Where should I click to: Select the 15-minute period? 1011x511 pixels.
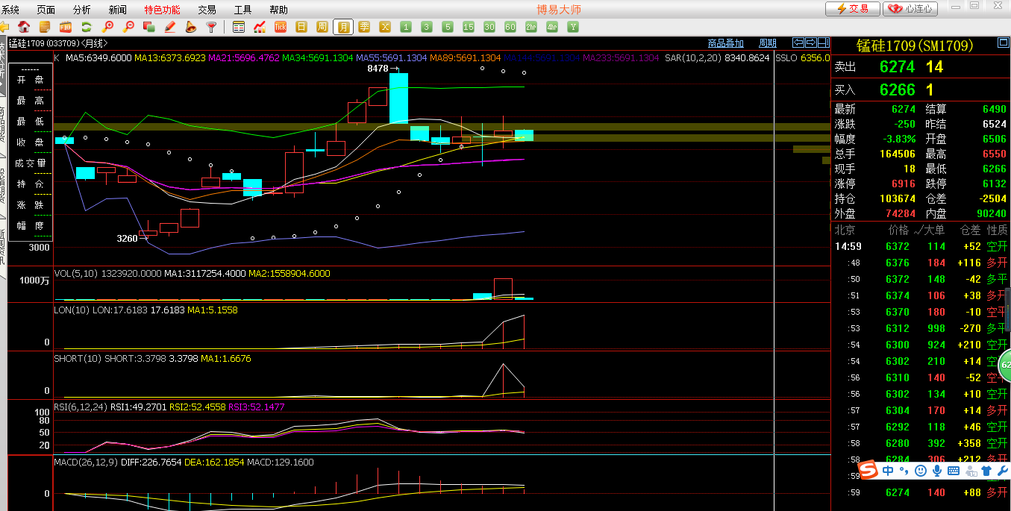tap(469, 27)
